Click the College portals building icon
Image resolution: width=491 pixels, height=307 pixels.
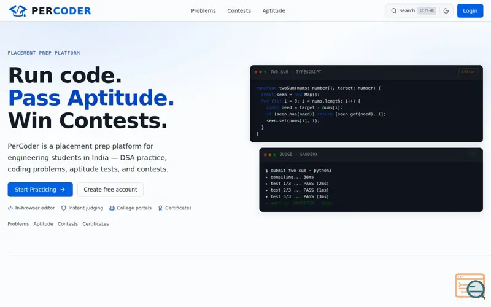tap(112, 208)
